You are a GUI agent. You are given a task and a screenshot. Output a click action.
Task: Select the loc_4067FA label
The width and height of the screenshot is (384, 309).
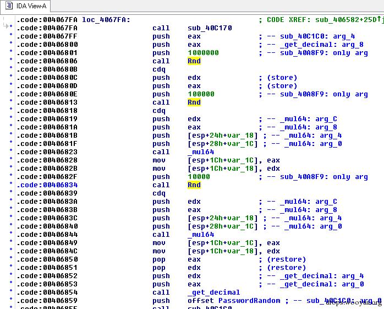point(106,20)
